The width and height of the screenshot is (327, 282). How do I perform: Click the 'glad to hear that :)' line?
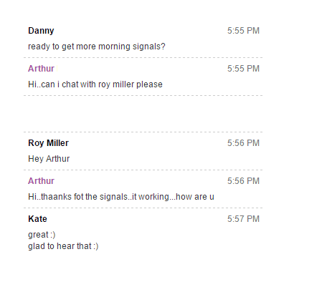coord(63,246)
